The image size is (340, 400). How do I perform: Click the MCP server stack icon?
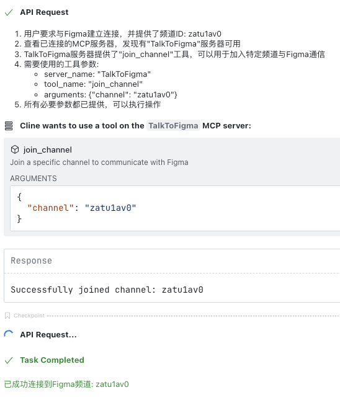(9, 126)
